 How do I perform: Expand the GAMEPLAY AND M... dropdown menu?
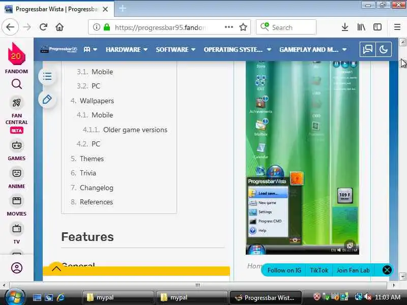click(313, 49)
